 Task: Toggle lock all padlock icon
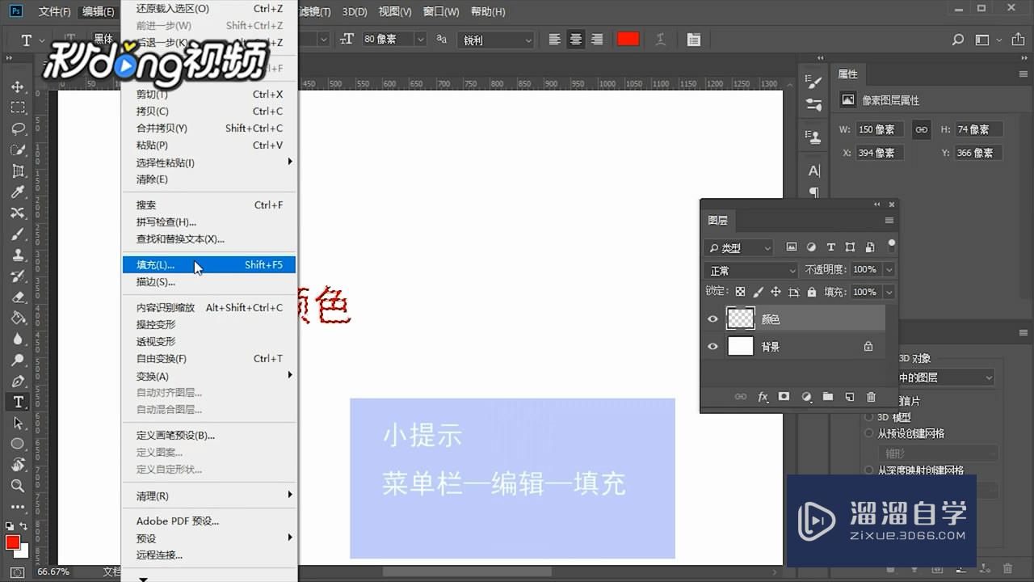[813, 292]
